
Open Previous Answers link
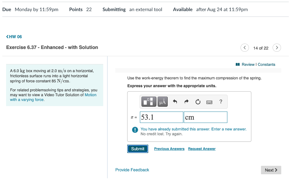(169, 149)
